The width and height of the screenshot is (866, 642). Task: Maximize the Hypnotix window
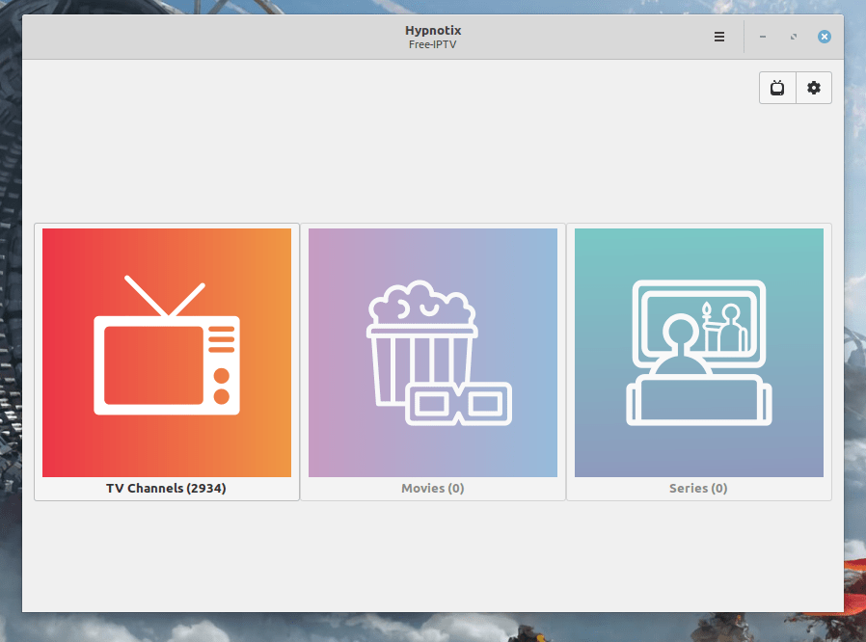[x=794, y=37]
